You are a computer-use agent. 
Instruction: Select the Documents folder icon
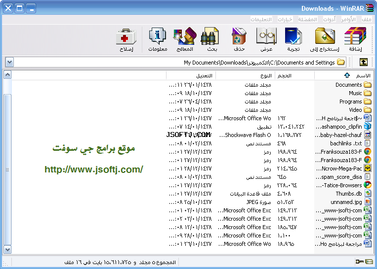[368, 85]
